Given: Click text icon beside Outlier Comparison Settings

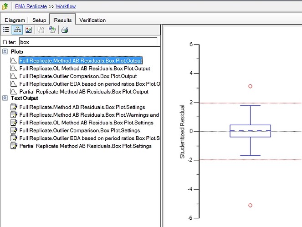Looking at the screenshot, I should tap(14, 130).
